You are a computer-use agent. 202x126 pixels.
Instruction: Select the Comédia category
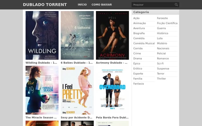pos(139,38)
